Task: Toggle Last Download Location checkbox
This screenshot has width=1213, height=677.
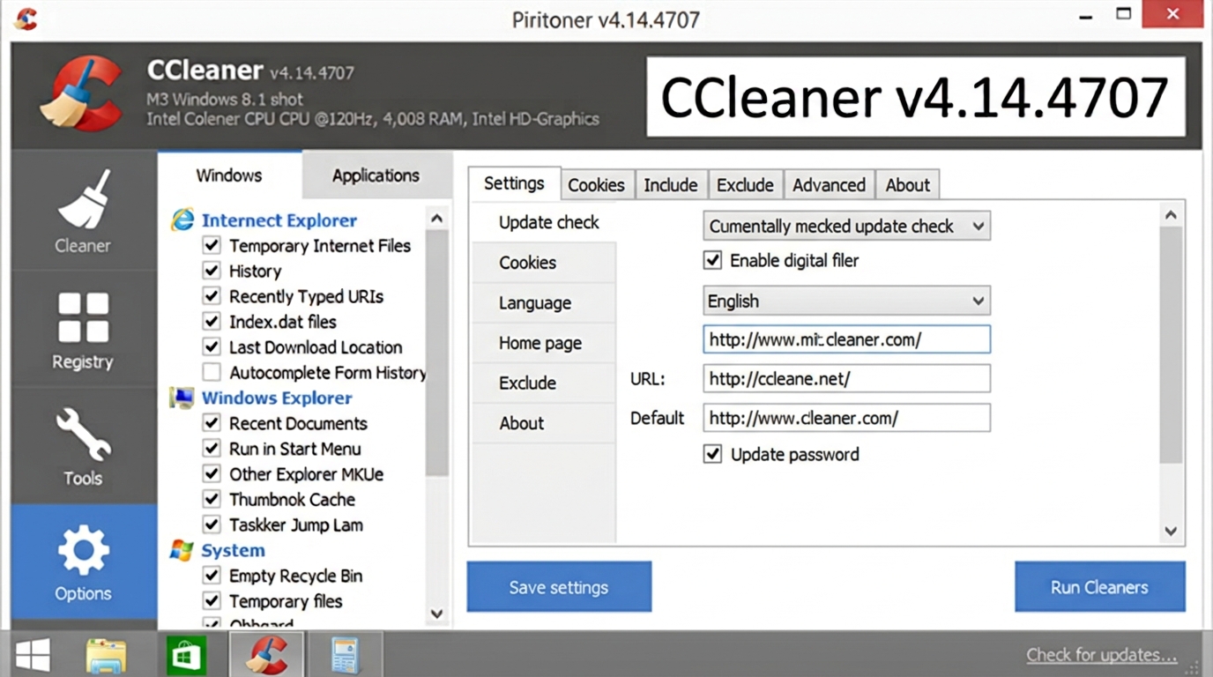Action: click(x=212, y=346)
